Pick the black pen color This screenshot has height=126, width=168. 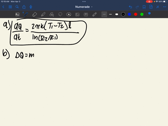pos(123,14)
